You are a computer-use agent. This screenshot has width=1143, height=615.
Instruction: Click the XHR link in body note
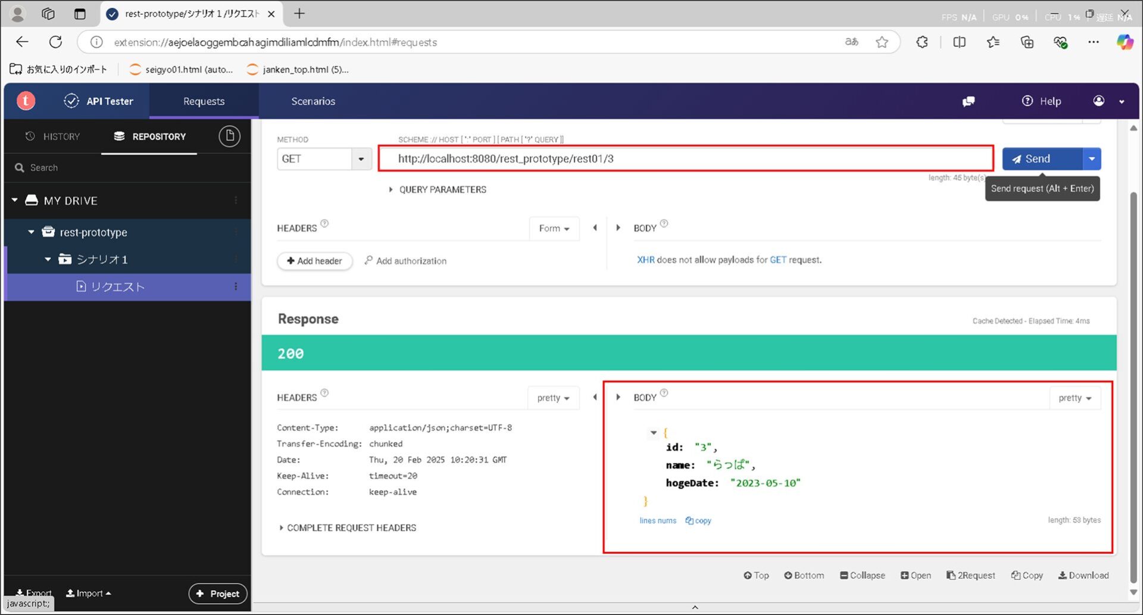[646, 260]
